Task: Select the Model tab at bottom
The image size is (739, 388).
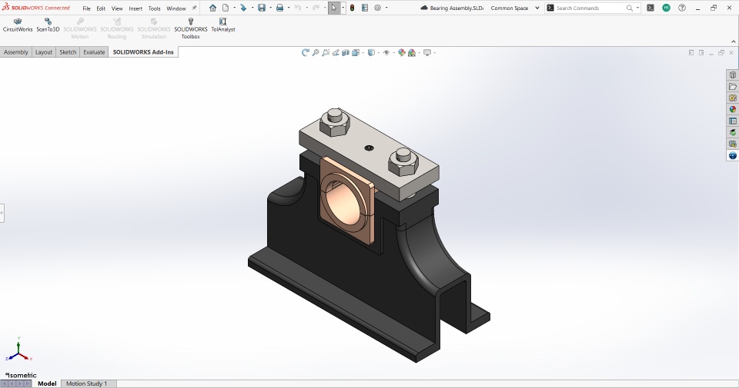Action: coord(47,383)
